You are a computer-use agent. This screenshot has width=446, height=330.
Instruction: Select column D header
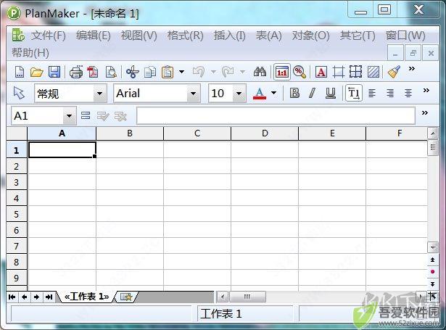pyautogui.click(x=265, y=133)
